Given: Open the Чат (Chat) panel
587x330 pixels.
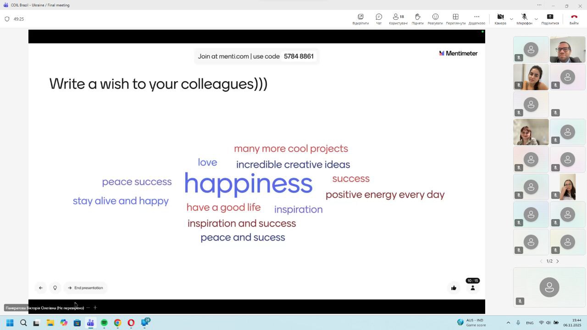Looking at the screenshot, I should click(379, 17).
